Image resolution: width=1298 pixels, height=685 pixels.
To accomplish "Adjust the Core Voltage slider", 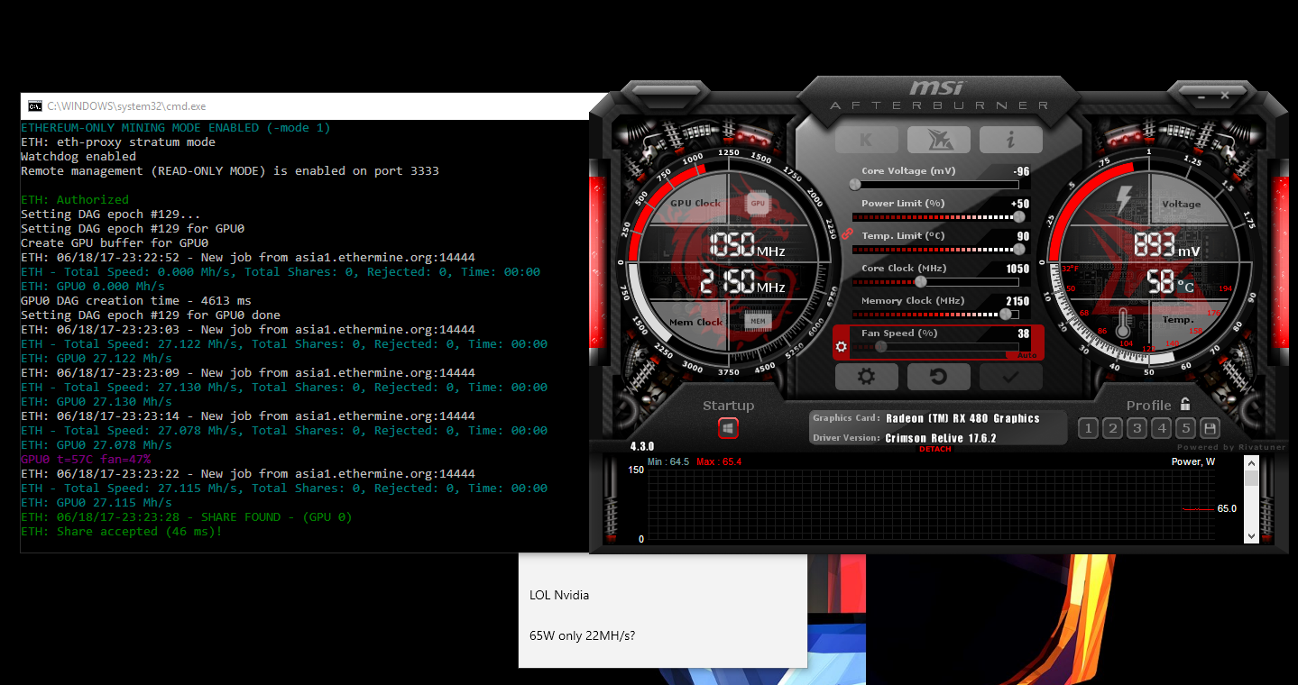I will 936,185.
